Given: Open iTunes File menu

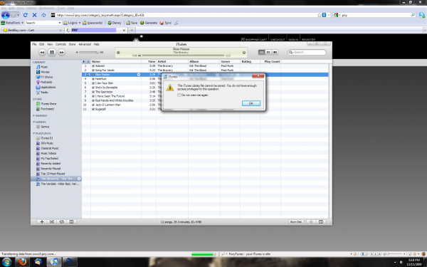Looking at the screenshot, I should click(x=34, y=44).
